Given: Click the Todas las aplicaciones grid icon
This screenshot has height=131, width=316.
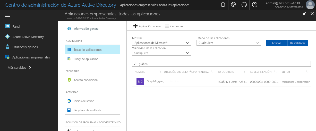Looking at the screenshot, I should [x=69, y=49].
